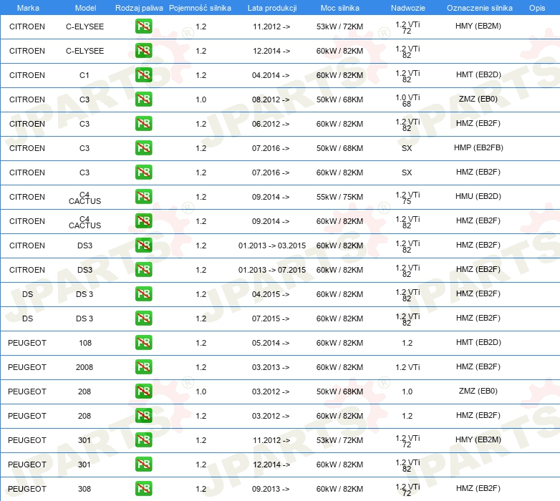The height and width of the screenshot is (501, 560).
Task: Select fuel icon in Citroen DS3 03.2015 row
Action: click(x=143, y=245)
